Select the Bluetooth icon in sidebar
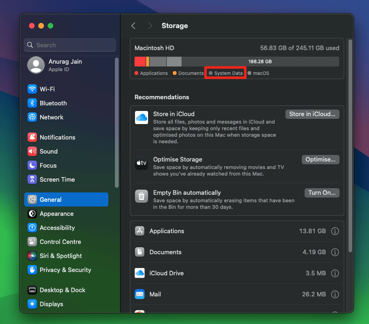The height and width of the screenshot is (324, 369). [x=32, y=103]
